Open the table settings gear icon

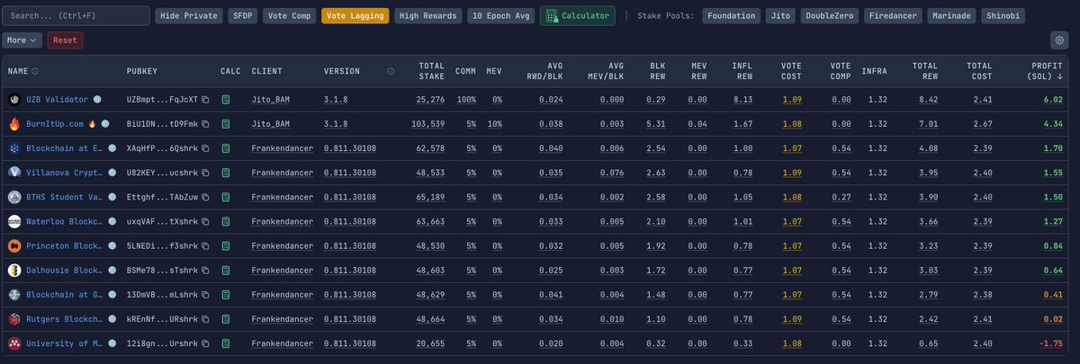(x=1058, y=40)
